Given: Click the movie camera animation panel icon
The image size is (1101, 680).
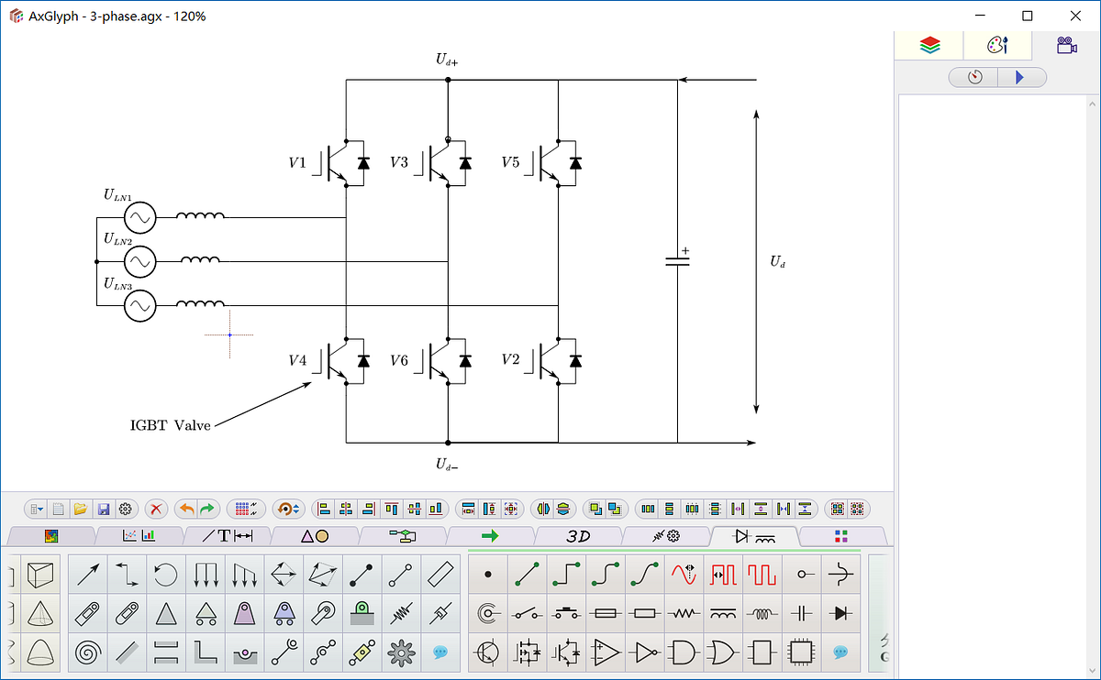Looking at the screenshot, I should (1066, 44).
